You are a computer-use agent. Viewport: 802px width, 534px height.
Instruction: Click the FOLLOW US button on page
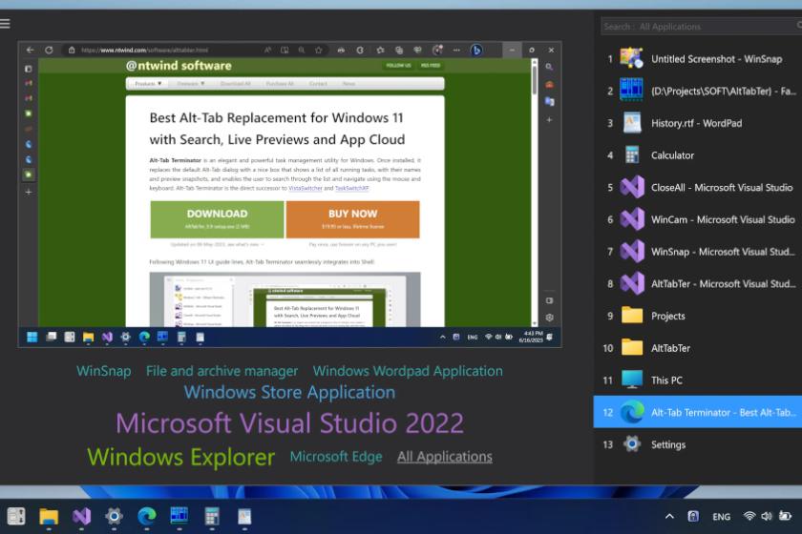pyautogui.click(x=398, y=66)
